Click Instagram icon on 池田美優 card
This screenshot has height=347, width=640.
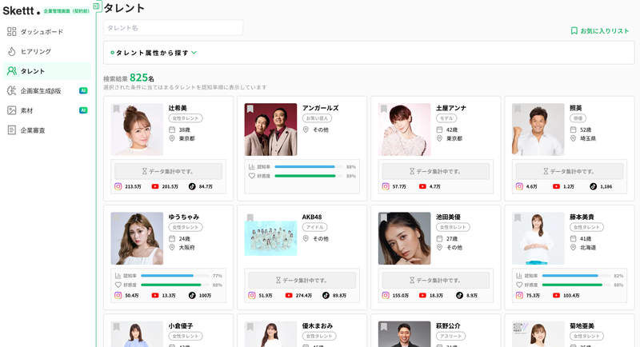[x=385, y=295]
